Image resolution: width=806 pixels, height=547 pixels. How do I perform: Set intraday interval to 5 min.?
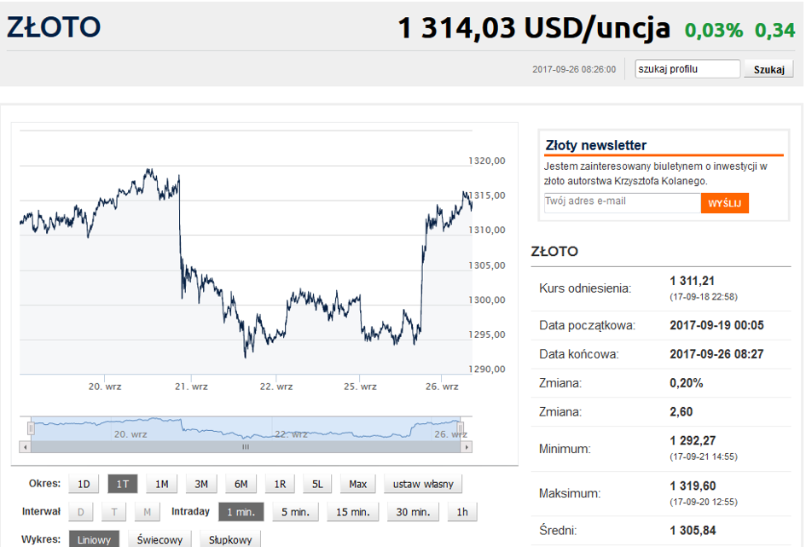(x=295, y=512)
